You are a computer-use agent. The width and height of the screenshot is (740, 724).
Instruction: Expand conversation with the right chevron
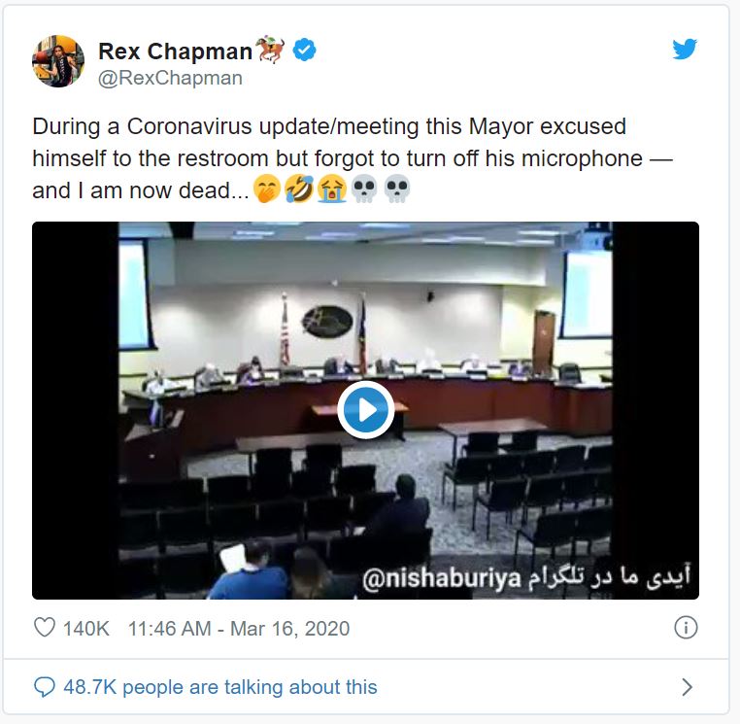coord(688,687)
